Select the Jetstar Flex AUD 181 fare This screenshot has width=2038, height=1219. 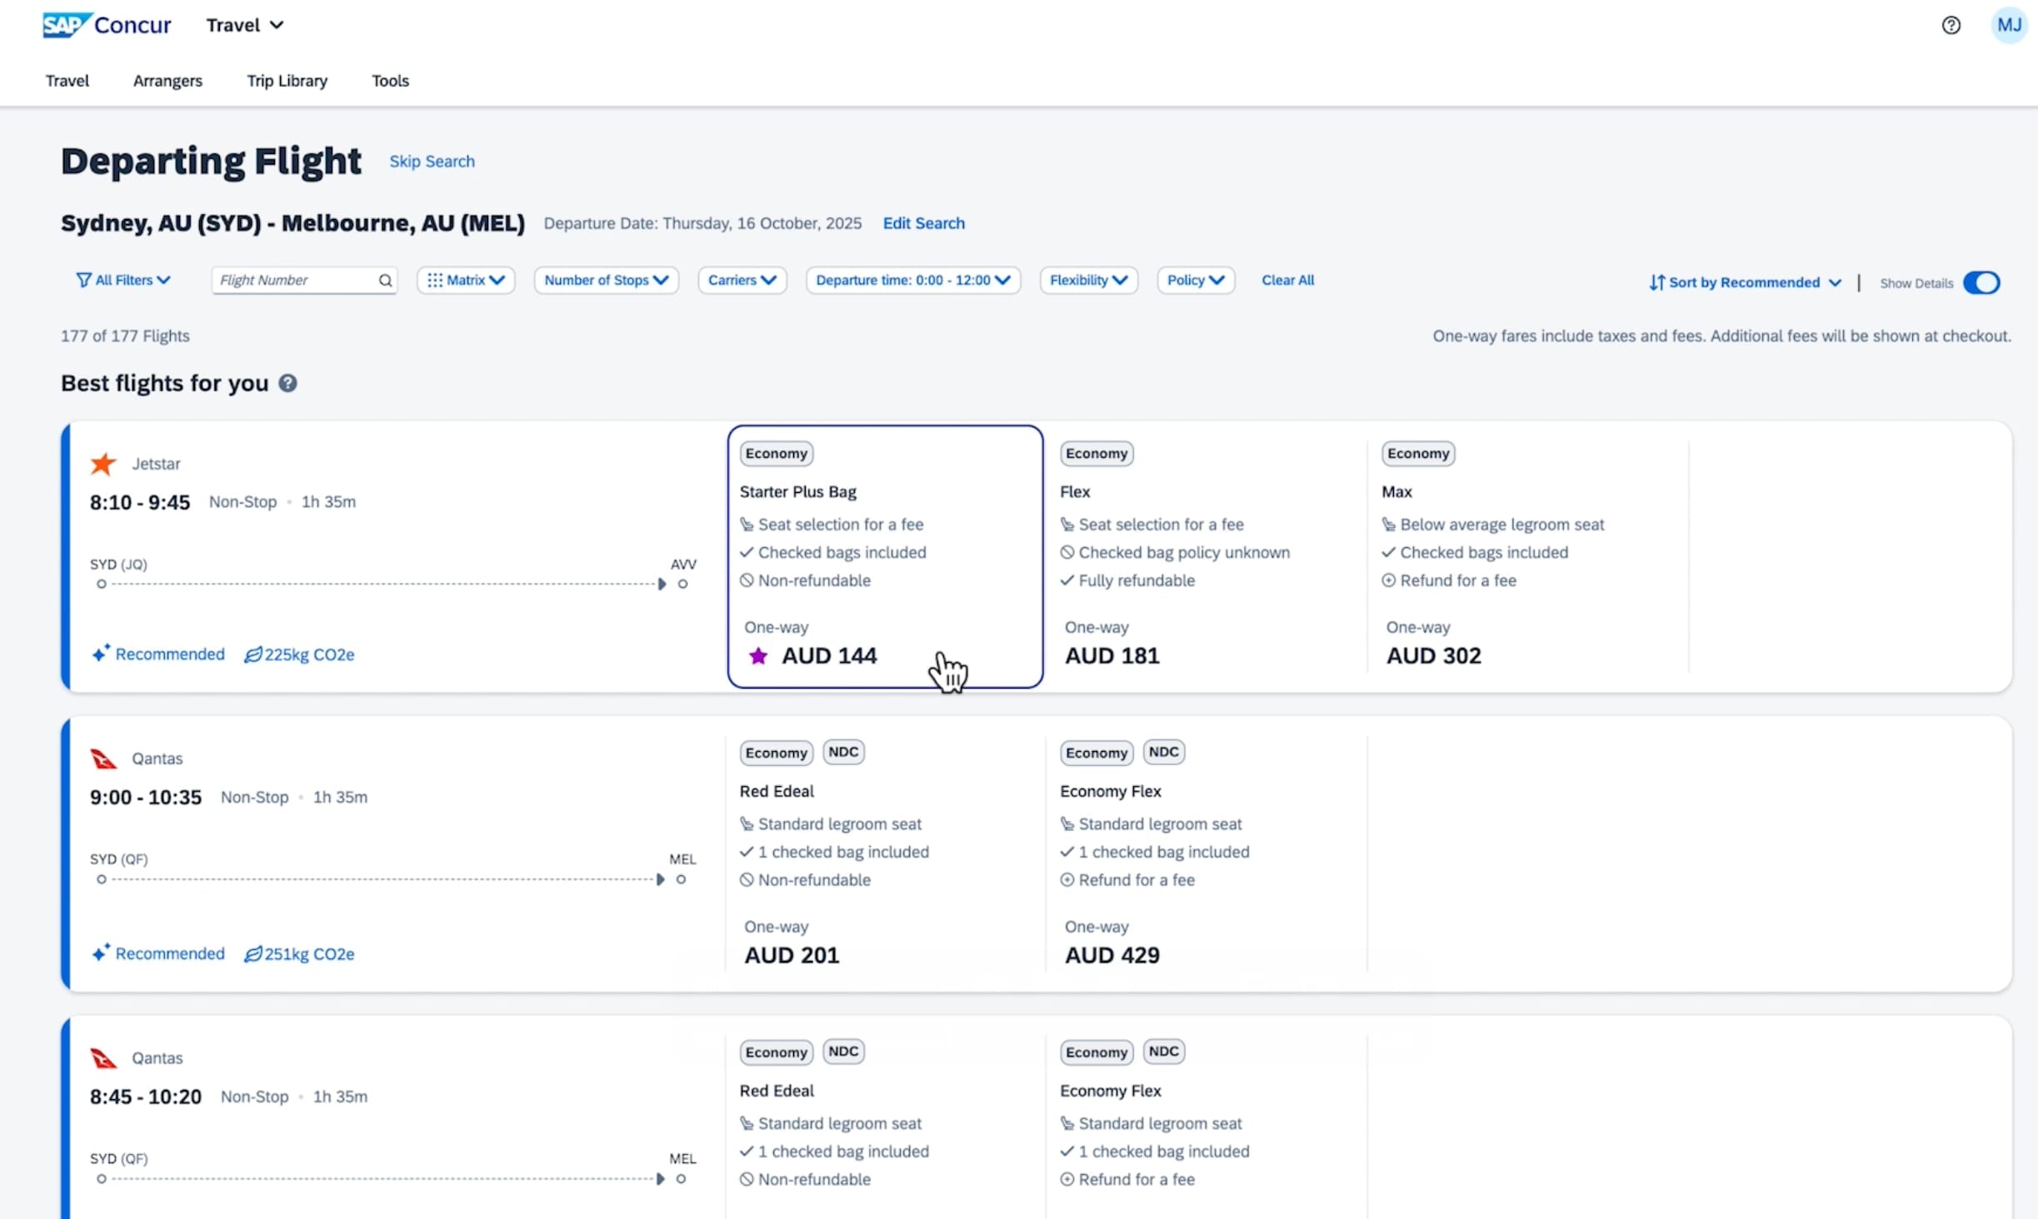1204,556
